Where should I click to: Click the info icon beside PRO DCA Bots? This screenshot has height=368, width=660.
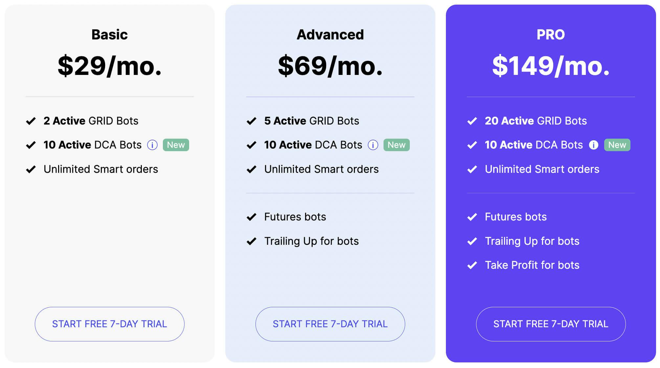tap(594, 145)
